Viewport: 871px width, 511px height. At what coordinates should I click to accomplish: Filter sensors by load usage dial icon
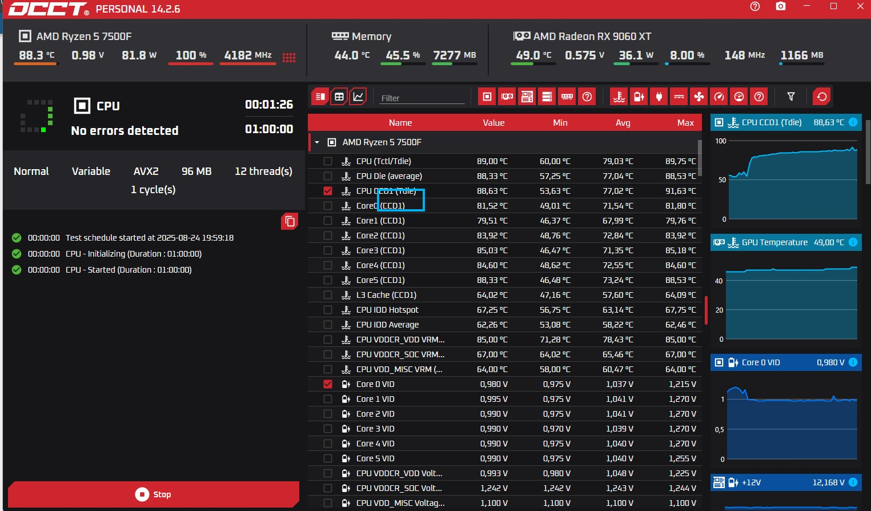click(x=739, y=97)
